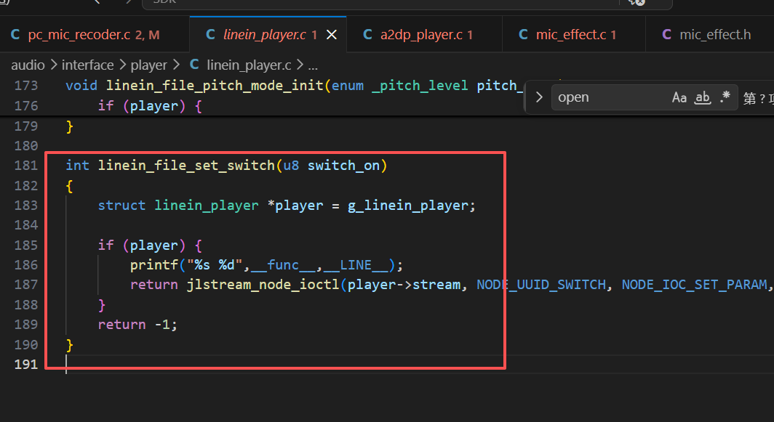
Task: Click line number 181 in gutter
Action: [26, 166]
